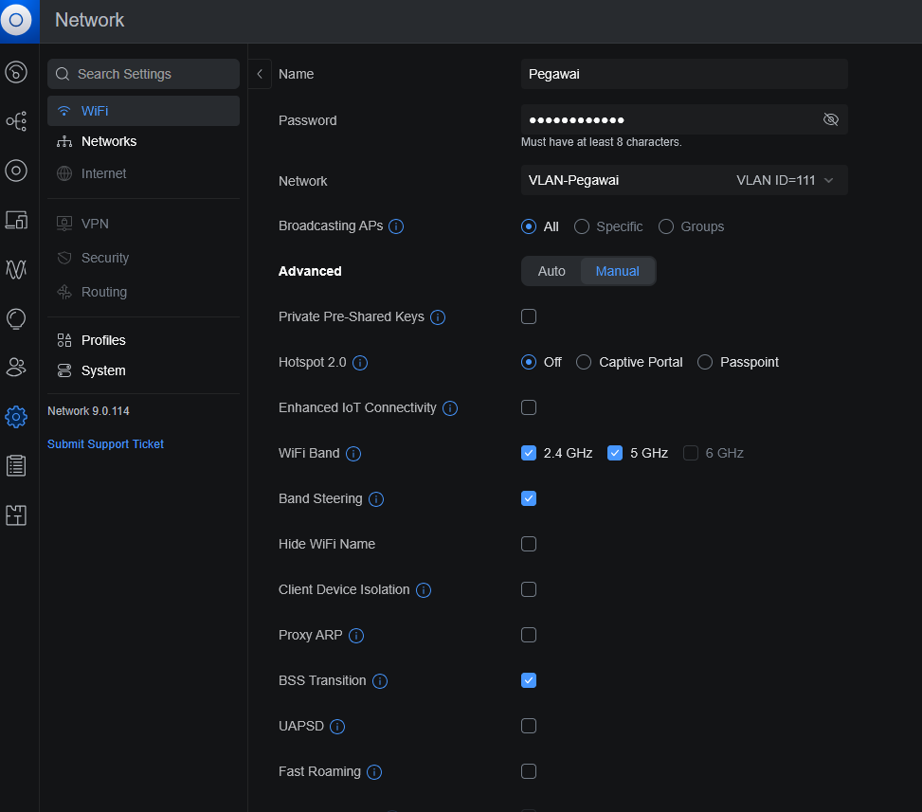Disable the Band Steering checkbox
Screen dimensions: 922x812
[529, 498]
